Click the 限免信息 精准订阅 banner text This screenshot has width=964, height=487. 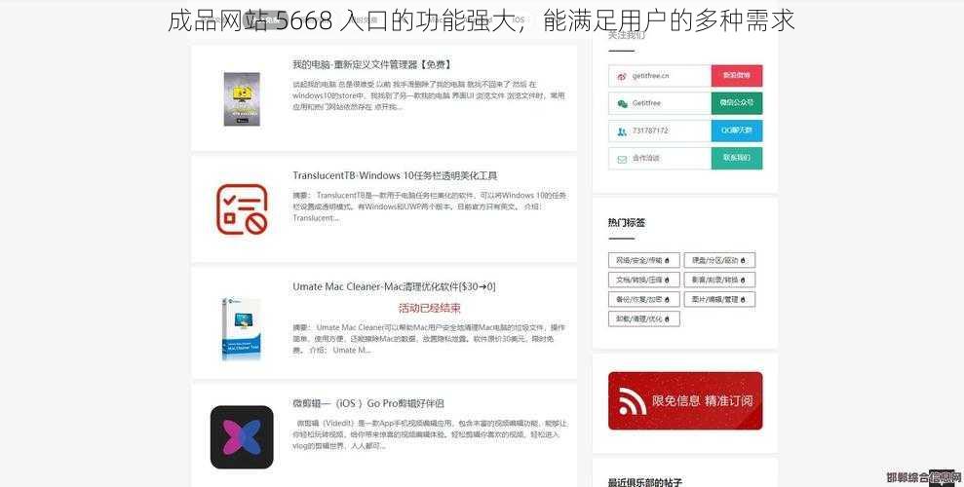[702, 401]
